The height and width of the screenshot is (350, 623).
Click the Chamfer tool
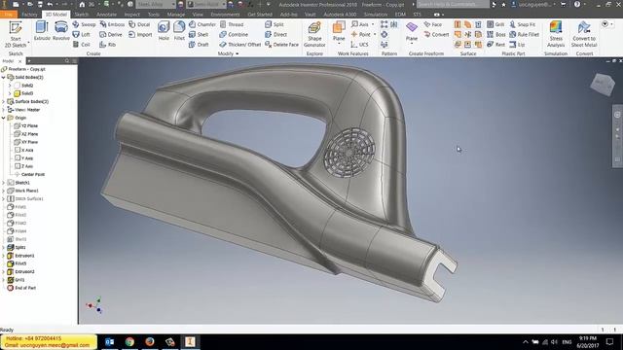click(202, 24)
